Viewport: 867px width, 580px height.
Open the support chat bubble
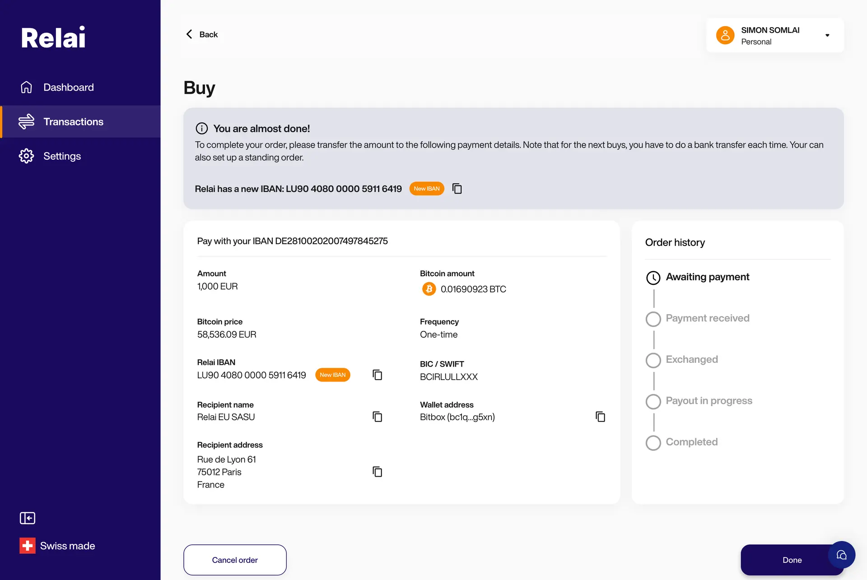(841, 555)
